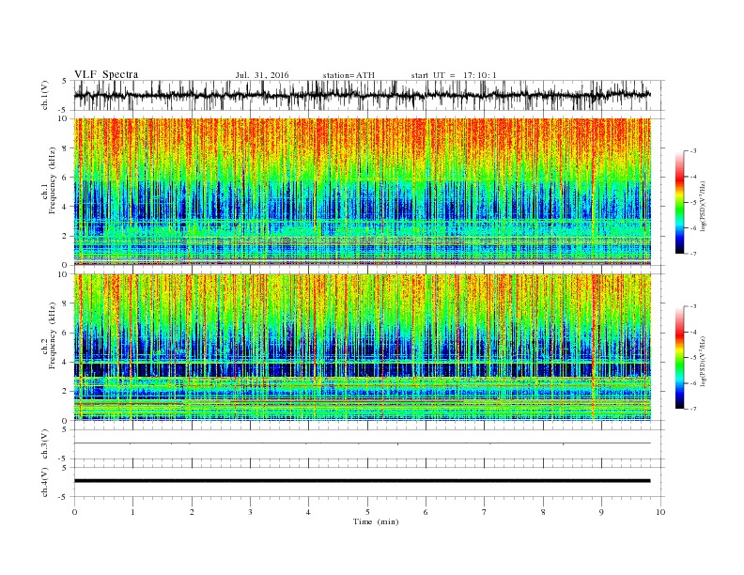744x575 pixels.
Task: Click the thick ch.4 voltage trace band
Action: tap(362, 481)
